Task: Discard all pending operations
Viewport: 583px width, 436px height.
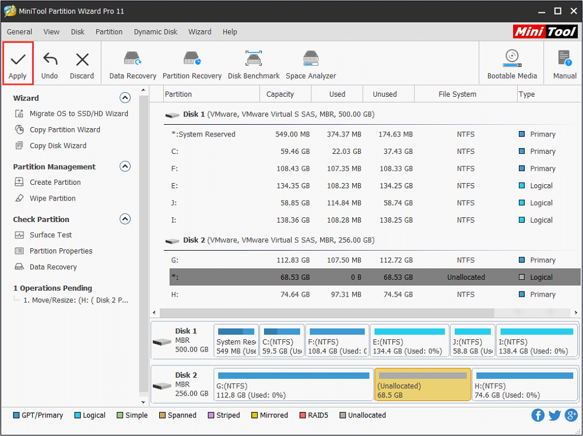Action: click(x=82, y=66)
